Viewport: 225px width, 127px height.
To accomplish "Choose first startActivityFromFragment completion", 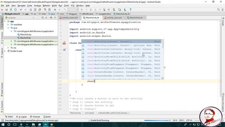I will [121, 64].
